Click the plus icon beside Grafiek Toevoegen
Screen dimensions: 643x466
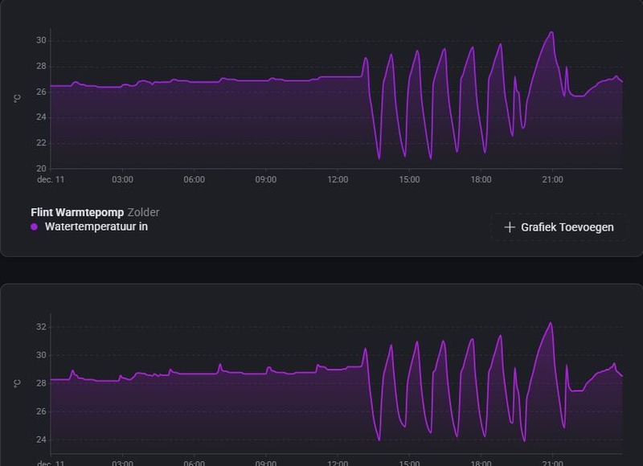tap(509, 227)
